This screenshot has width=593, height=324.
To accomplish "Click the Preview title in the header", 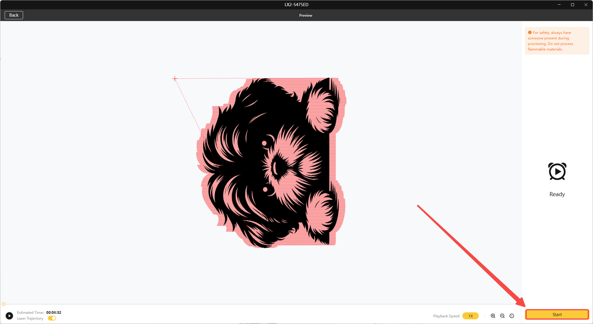I will pyautogui.click(x=305, y=15).
